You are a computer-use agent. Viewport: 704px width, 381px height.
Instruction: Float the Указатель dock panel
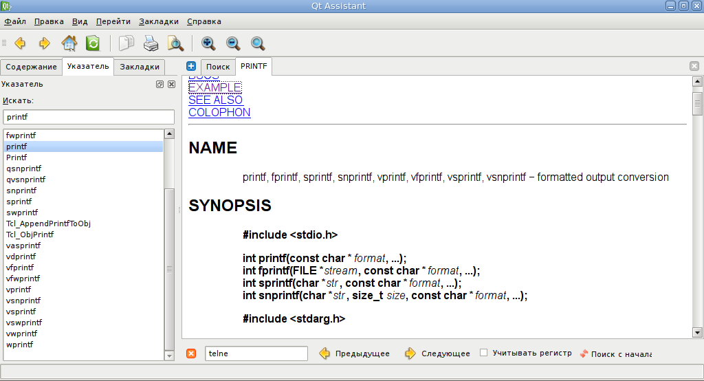point(159,84)
